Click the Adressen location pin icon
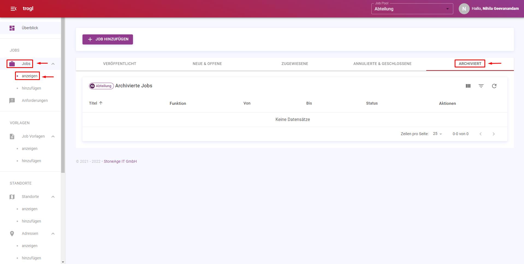 pos(12,233)
